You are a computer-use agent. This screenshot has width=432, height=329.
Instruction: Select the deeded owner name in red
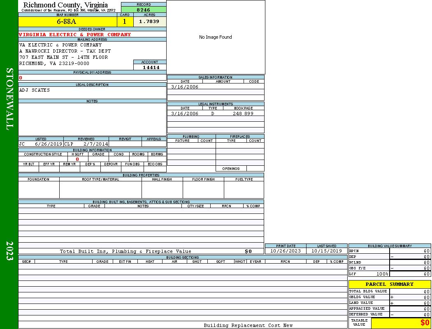pyautogui.click(x=75, y=35)
